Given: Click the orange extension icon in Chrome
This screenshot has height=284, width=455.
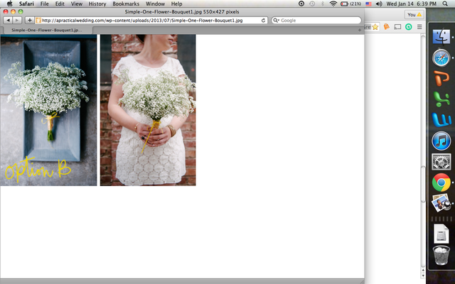Looking at the screenshot, I should point(387,27).
